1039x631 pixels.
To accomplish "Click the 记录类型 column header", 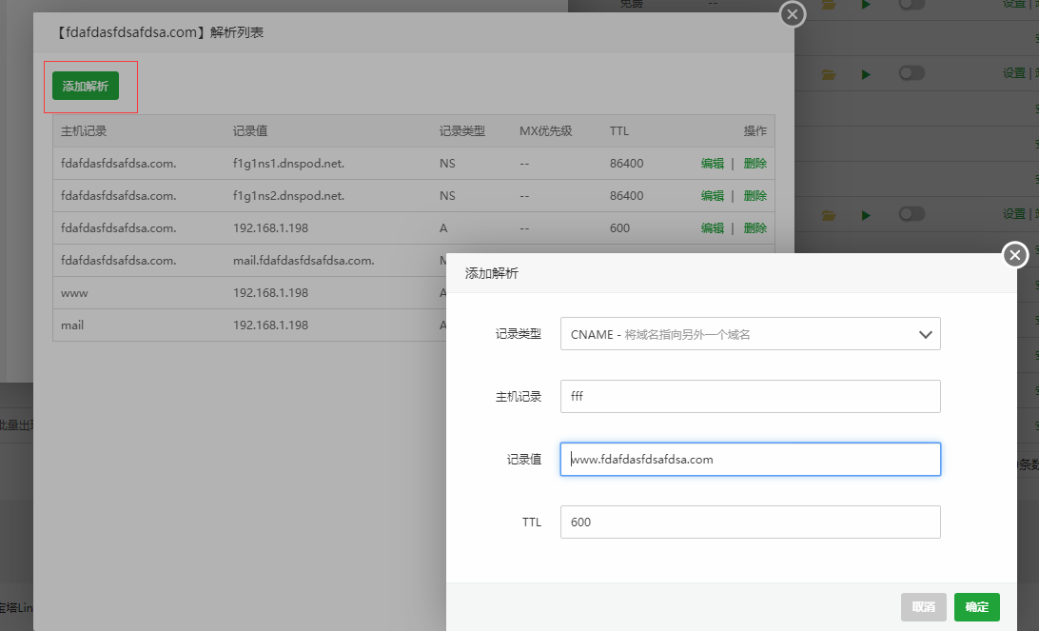I will coord(461,131).
